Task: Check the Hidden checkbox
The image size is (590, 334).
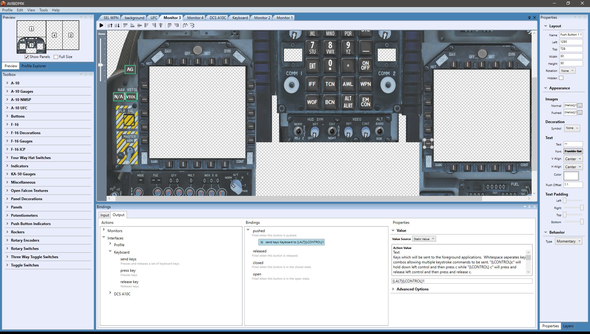Action: [x=561, y=78]
